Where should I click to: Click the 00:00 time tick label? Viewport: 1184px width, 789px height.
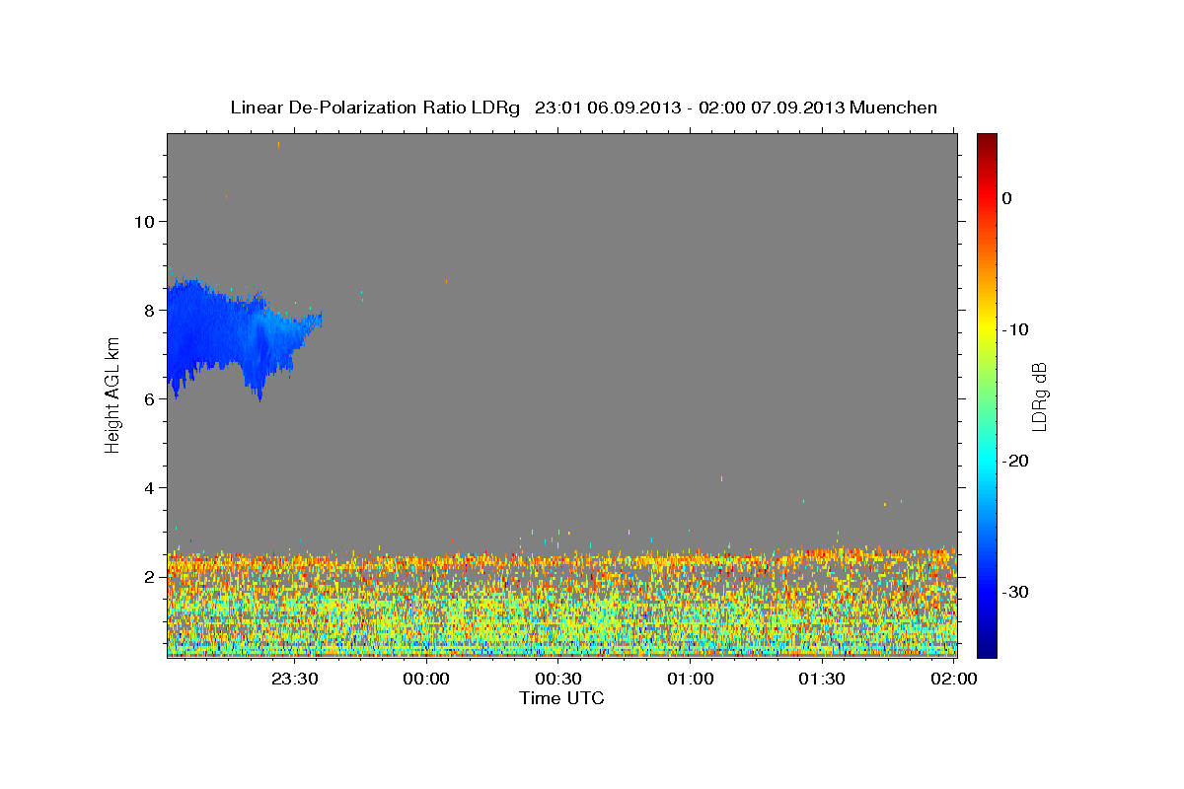(x=427, y=679)
